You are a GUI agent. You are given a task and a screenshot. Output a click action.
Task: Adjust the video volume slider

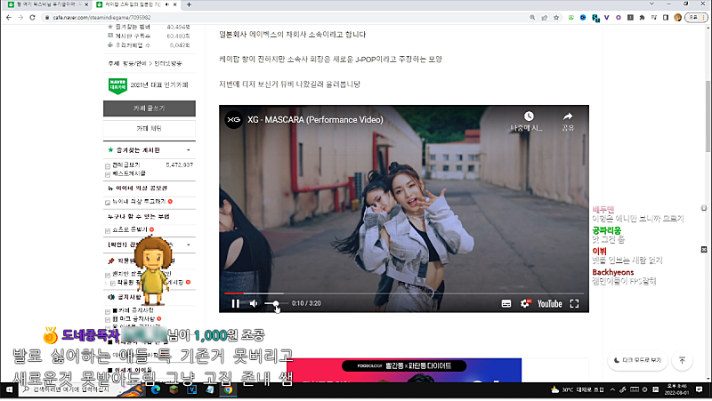(x=276, y=303)
